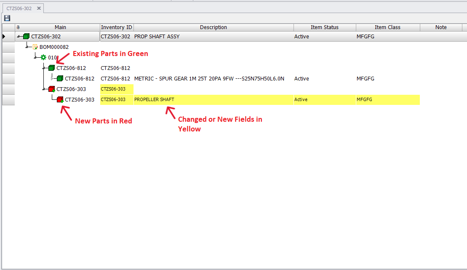The width and height of the screenshot is (467, 270).
Task: Click red cube icon on PROPELLER SHAFT row
Action: click(x=60, y=100)
